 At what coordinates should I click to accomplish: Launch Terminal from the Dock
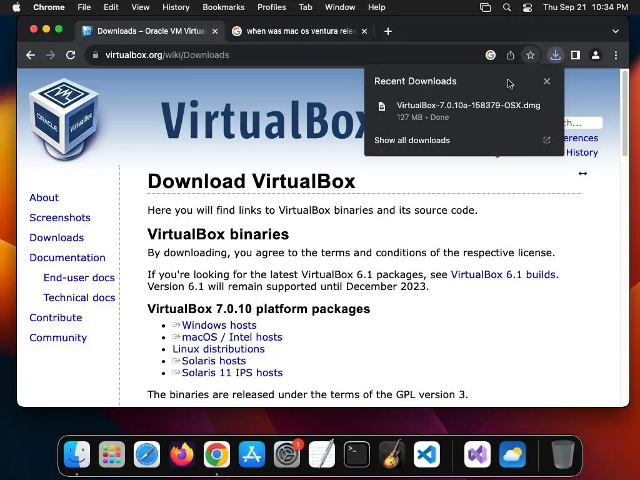click(x=357, y=454)
